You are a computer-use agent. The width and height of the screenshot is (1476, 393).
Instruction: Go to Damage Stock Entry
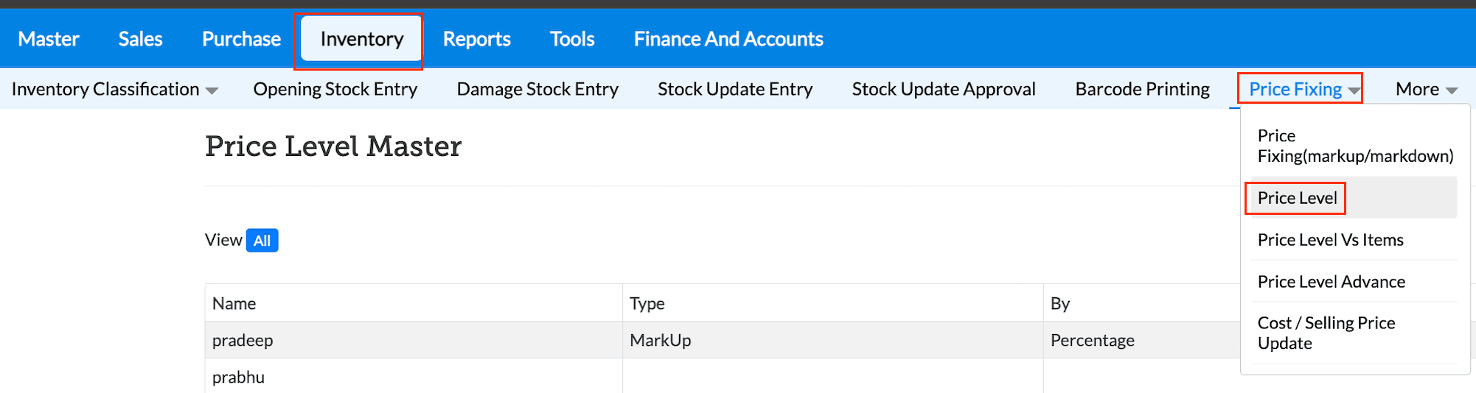pos(537,89)
